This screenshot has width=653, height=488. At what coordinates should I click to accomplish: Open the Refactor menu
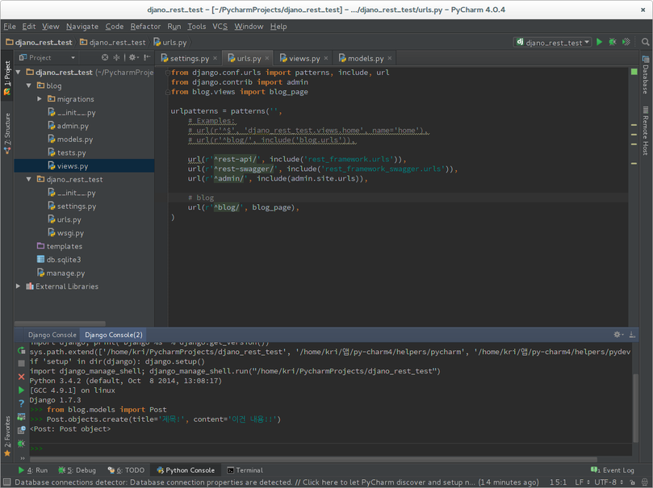pyautogui.click(x=145, y=26)
